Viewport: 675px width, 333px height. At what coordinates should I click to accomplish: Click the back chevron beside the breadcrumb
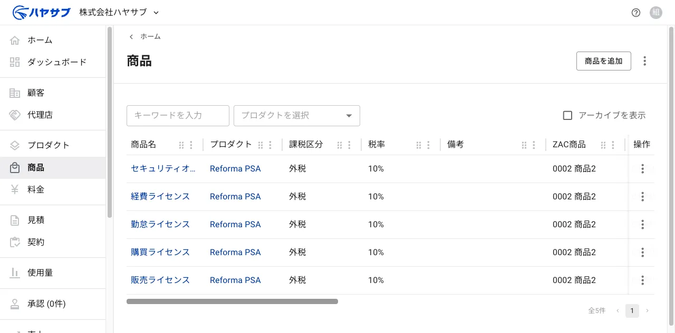[x=131, y=37]
